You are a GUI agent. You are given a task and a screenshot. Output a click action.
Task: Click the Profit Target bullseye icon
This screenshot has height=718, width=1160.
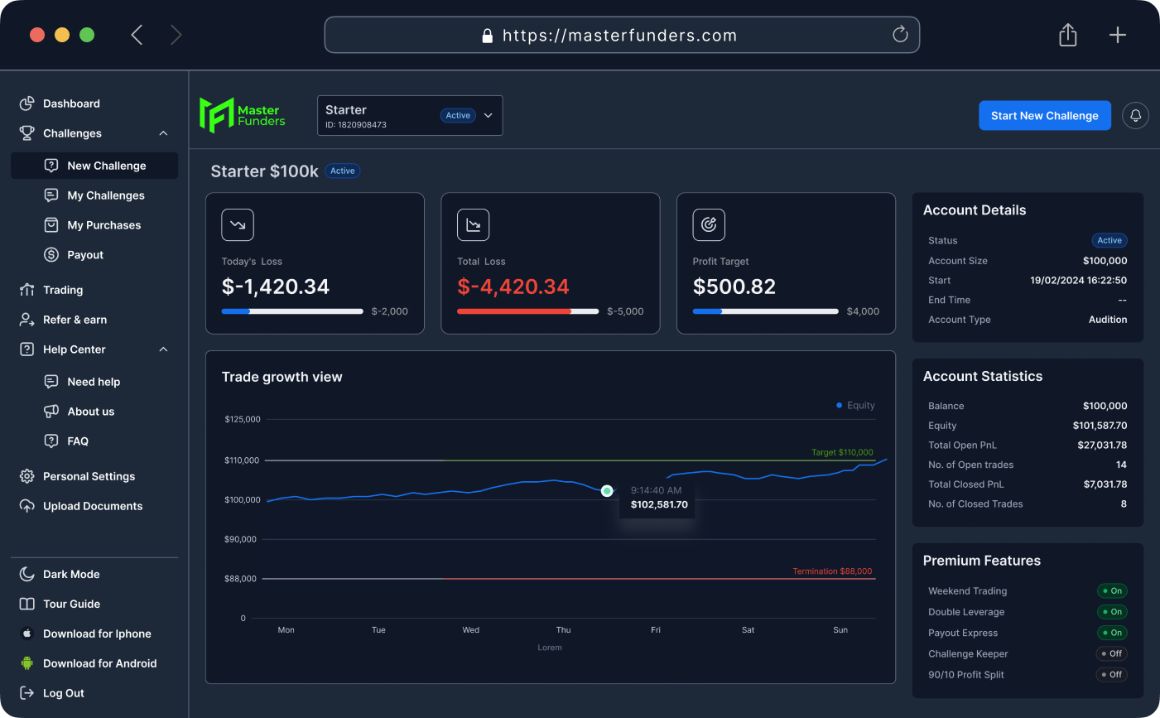point(709,225)
